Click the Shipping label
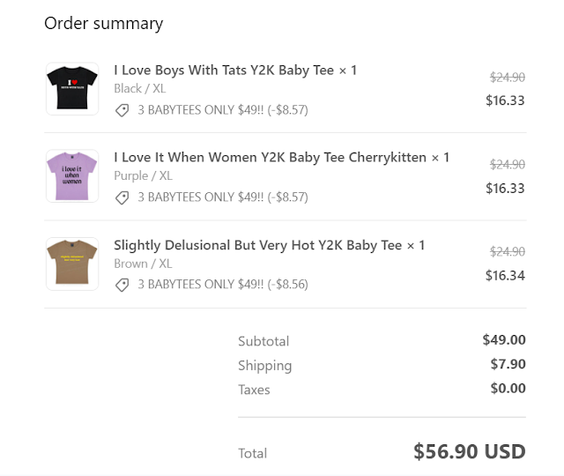The image size is (564, 476). (264, 365)
